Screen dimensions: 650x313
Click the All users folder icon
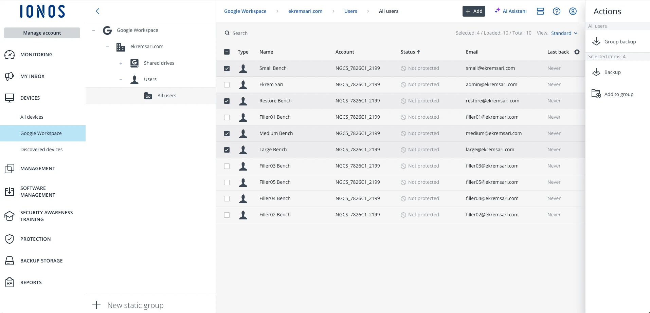click(x=148, y=96)
